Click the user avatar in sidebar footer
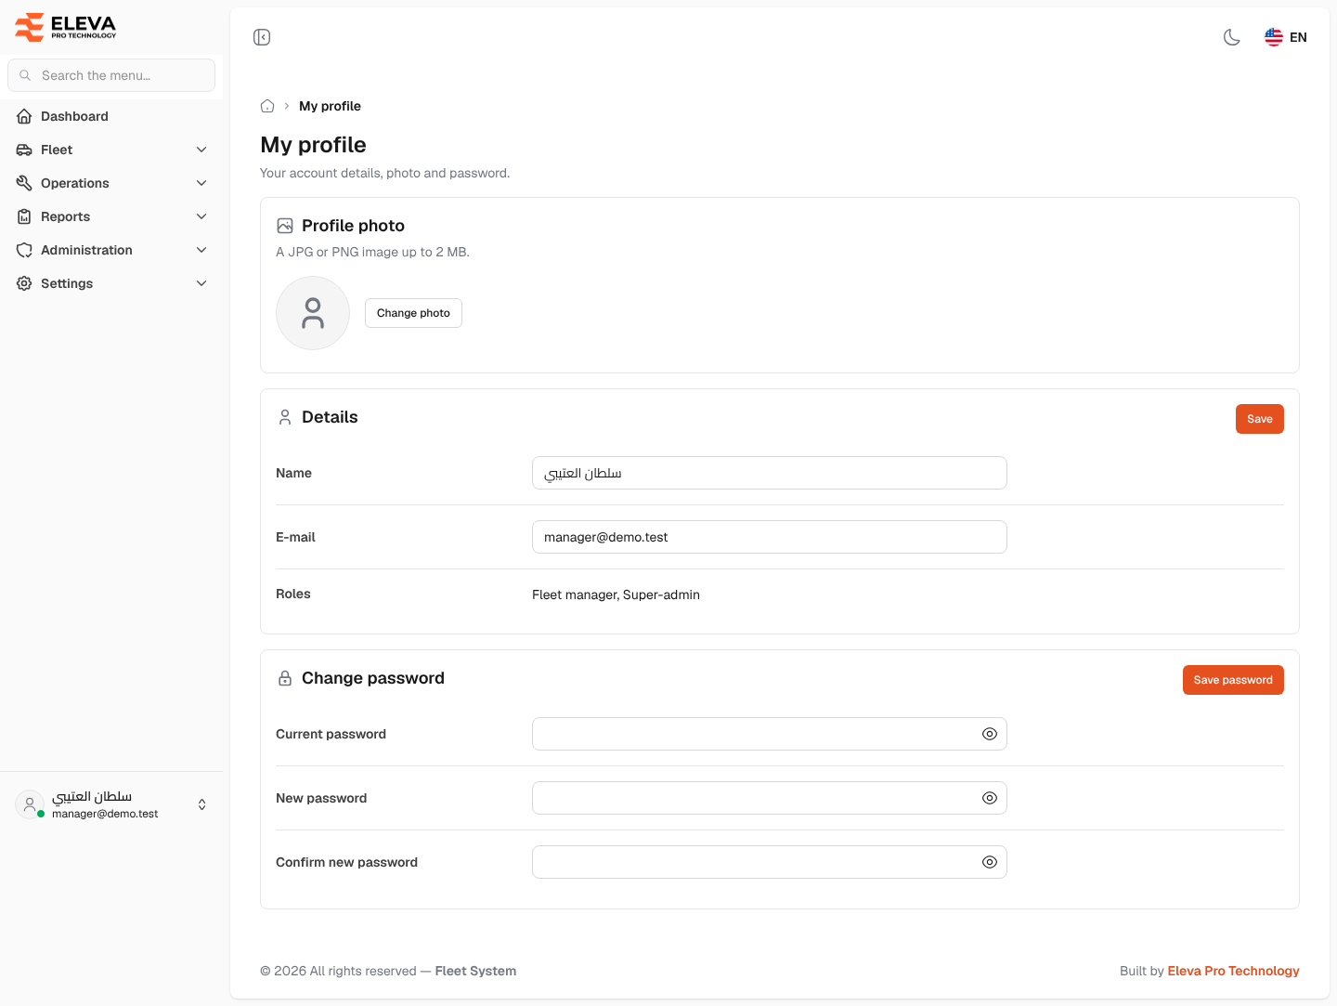This screenshot has width=1337, height=1006. click(30, 804)
